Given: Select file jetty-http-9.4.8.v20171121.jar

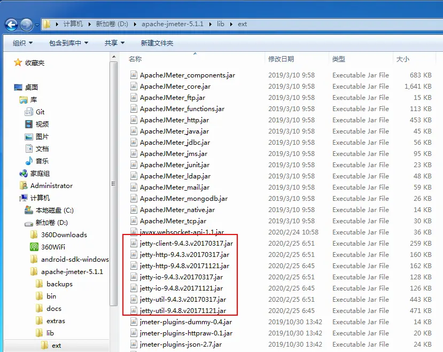Looking at the screenshot, I should (x=184, y=266).
